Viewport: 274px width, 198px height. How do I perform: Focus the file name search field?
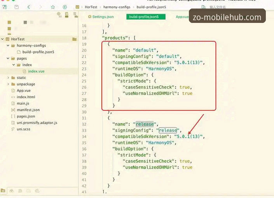coord(218,7)
